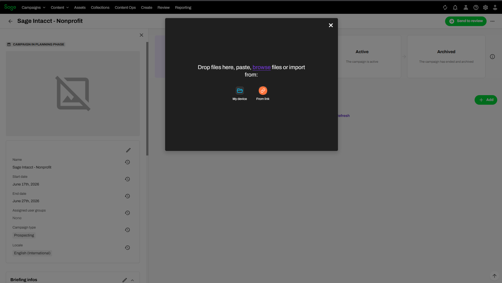View history for Locale field
This screenshot has height=283, width=502.
click(x=127, y=248)
